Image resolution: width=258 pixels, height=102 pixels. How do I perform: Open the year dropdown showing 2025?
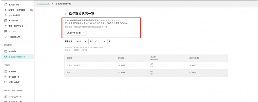point(81,41)
